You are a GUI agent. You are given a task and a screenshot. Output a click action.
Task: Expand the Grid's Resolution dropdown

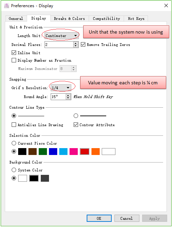pos(61,88)
